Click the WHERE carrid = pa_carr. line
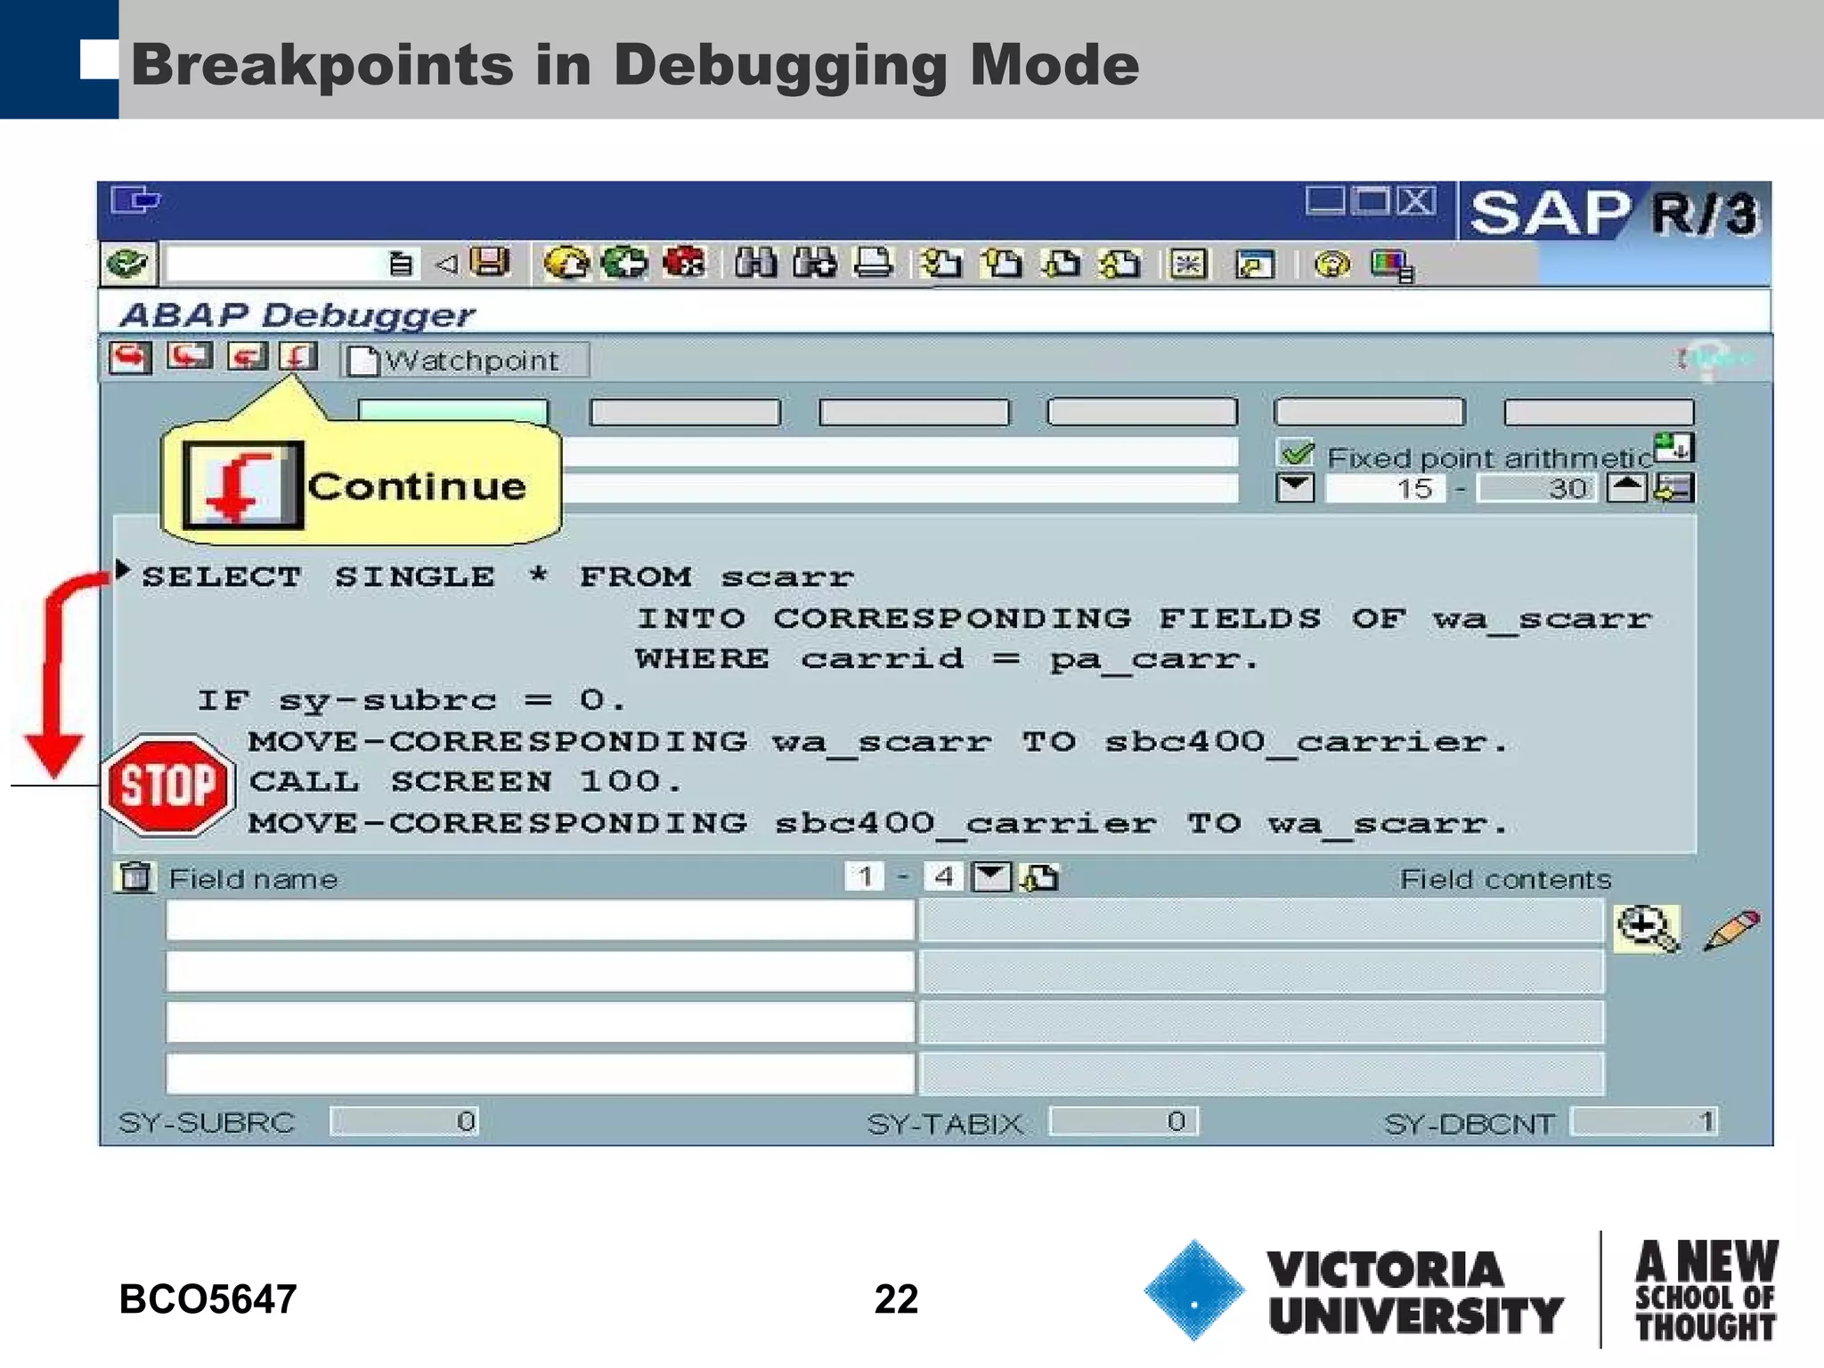This screenshot has height=1368, width=1824. 947,659
